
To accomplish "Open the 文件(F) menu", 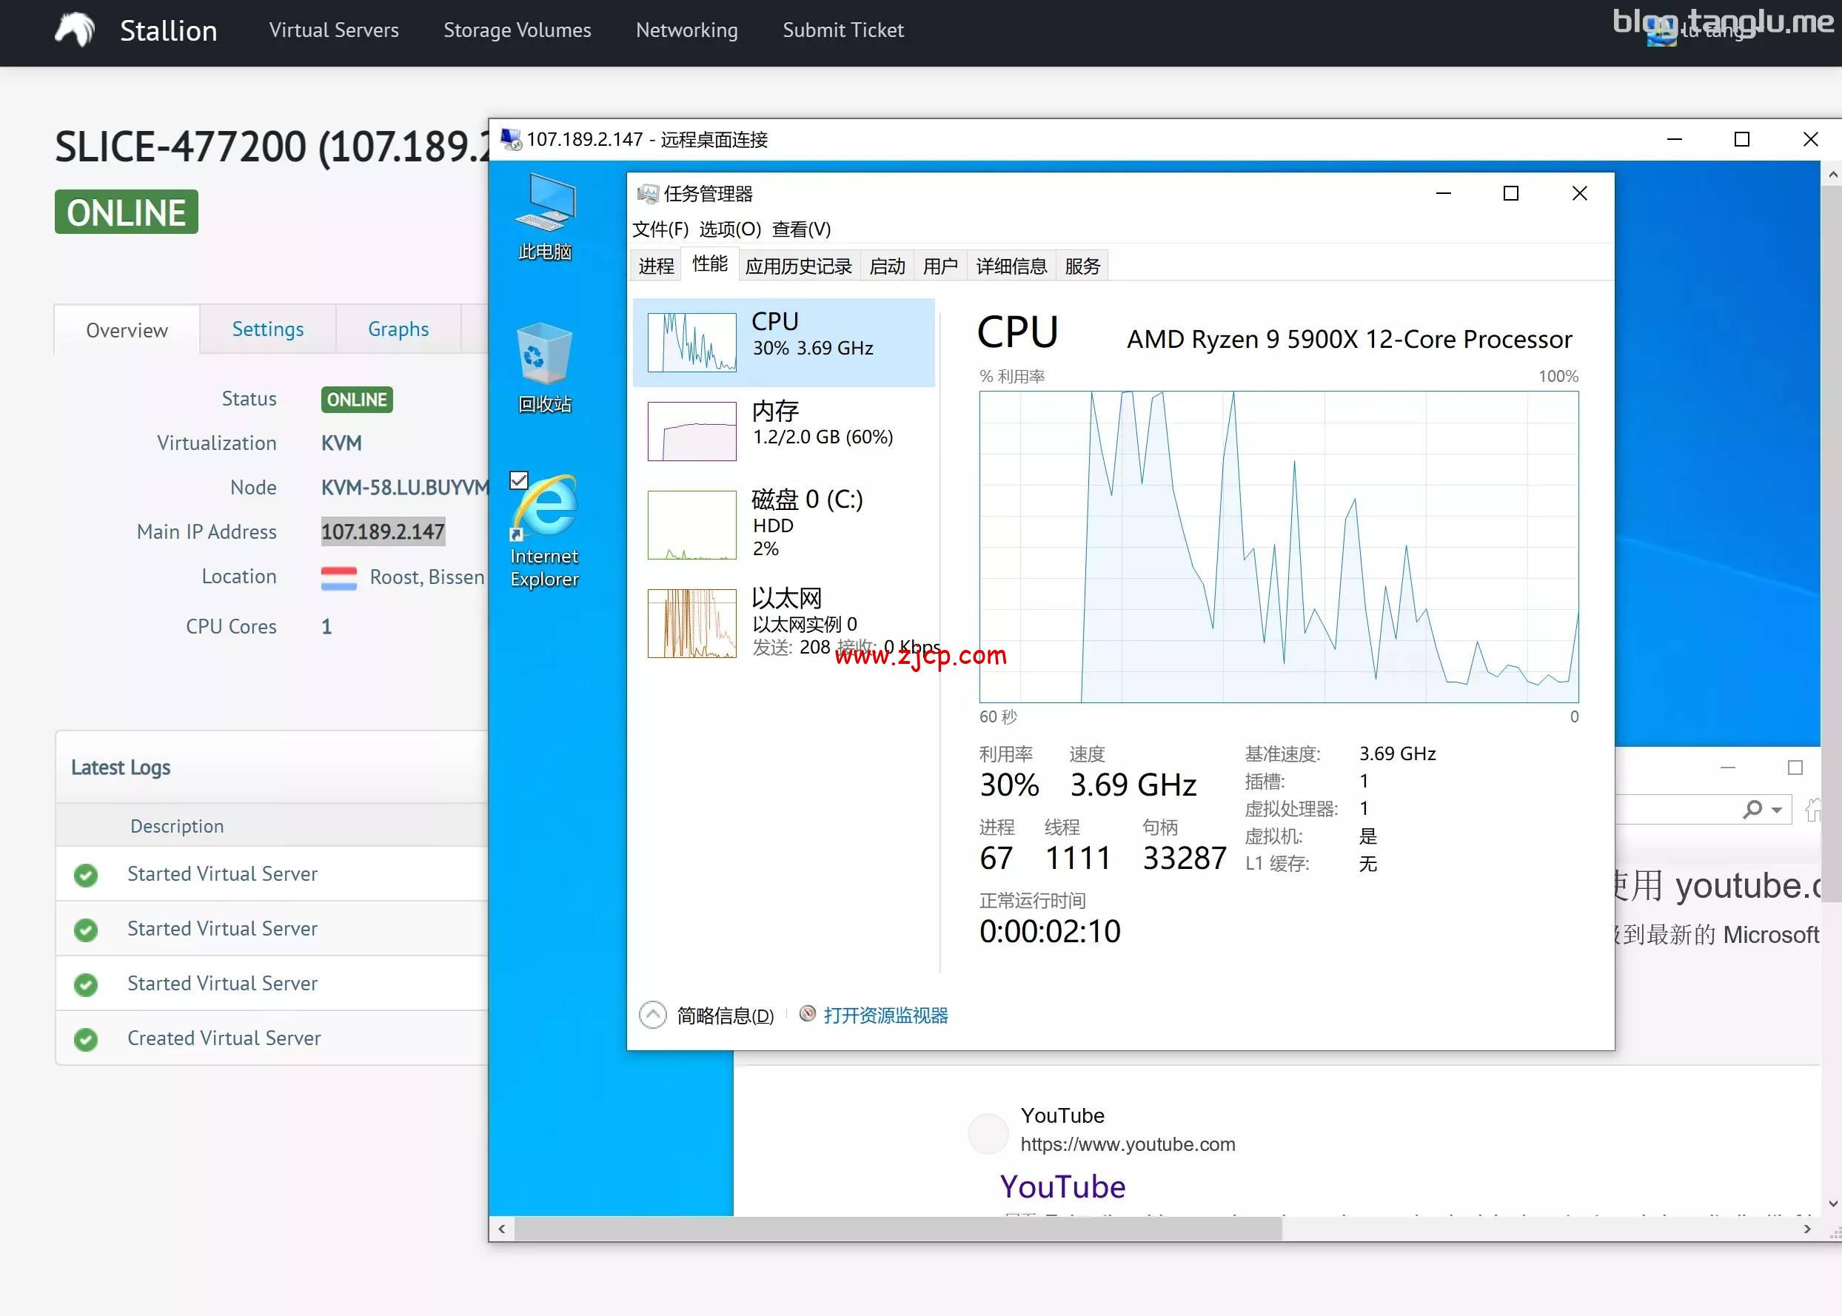I will [660, 229].
